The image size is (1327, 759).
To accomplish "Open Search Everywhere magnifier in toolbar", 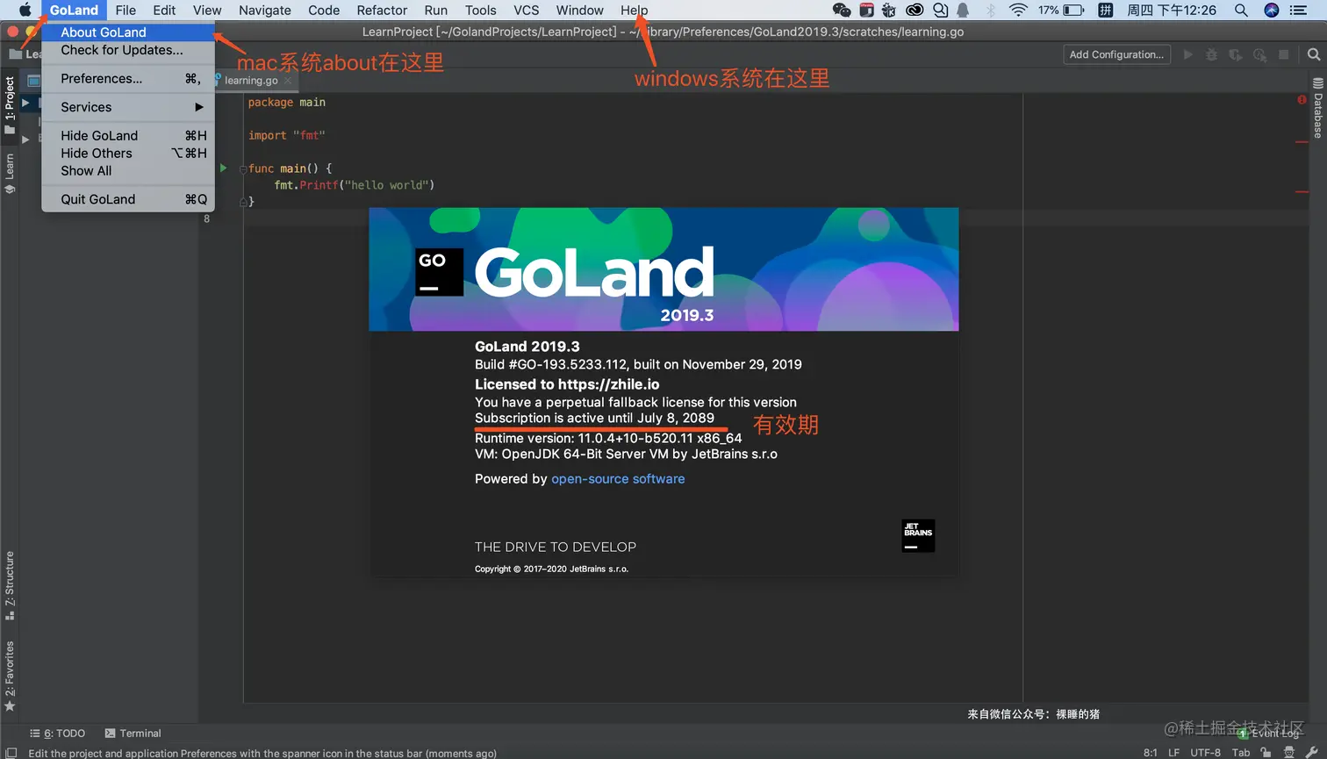I will tap(1313, 54).
